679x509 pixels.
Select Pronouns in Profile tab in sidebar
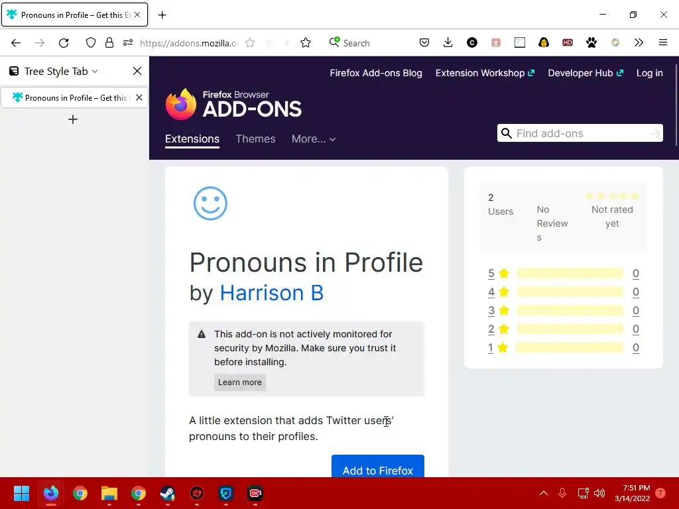pos(74,98)
